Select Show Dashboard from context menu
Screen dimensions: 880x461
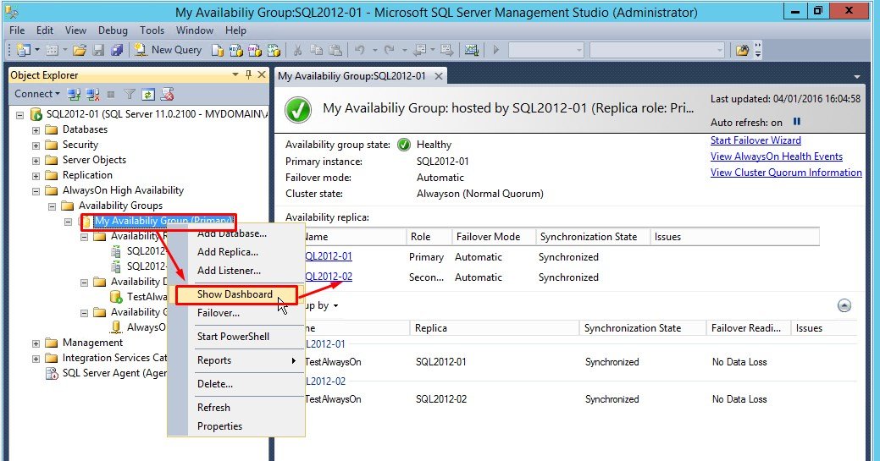click(x=235, y=294)
